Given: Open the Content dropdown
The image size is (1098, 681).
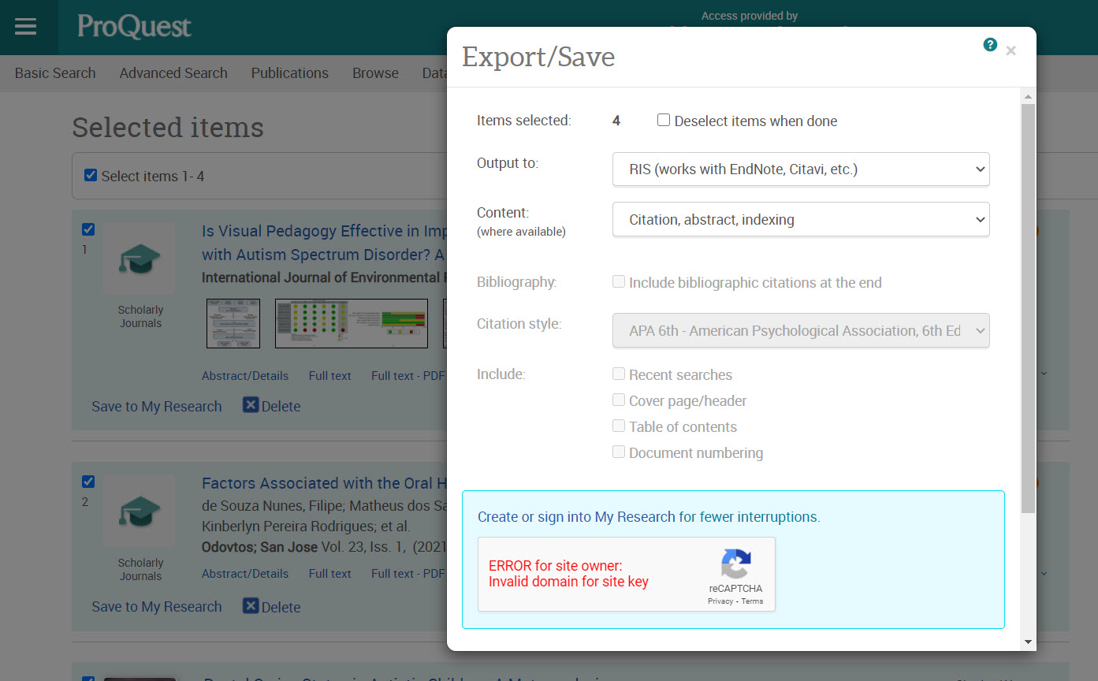Looking at the screenshot, I should (800, 219).
